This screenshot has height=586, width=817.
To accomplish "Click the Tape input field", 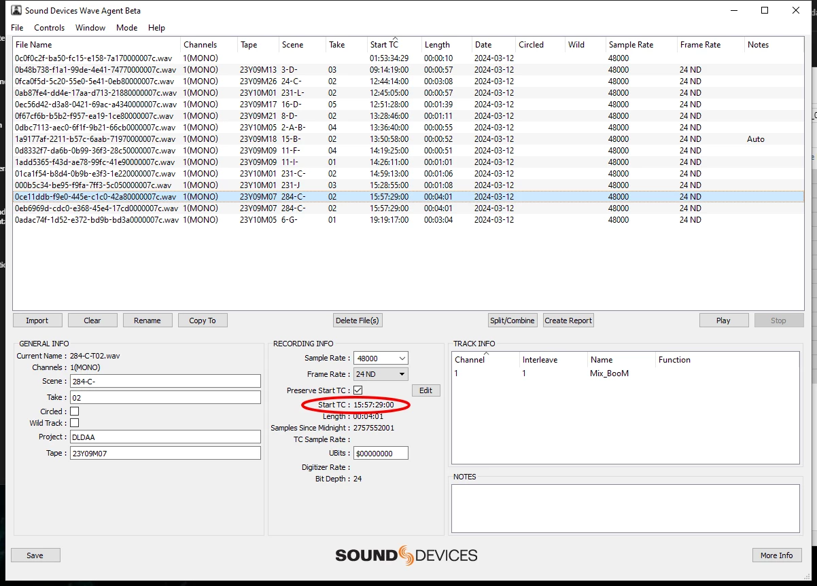I will (165, 453).
